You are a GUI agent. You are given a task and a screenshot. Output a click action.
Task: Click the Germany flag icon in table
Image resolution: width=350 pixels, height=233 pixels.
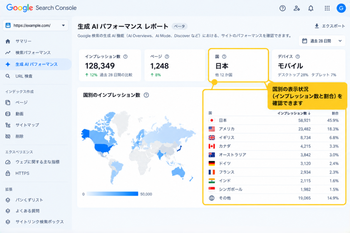point(212,163)
